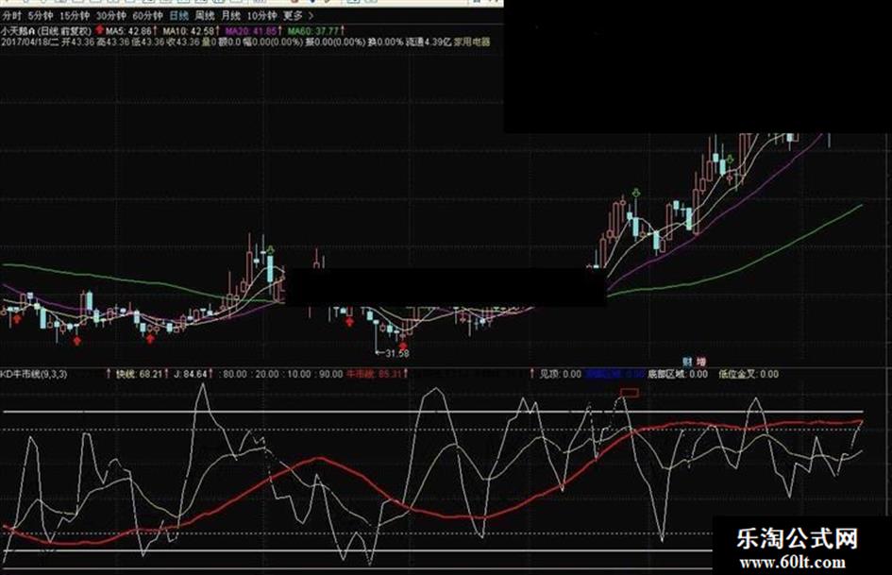This screenshot has height=575, width=892.
Task: Click the 家用电器 sector label
Action: tap(472, 42)
